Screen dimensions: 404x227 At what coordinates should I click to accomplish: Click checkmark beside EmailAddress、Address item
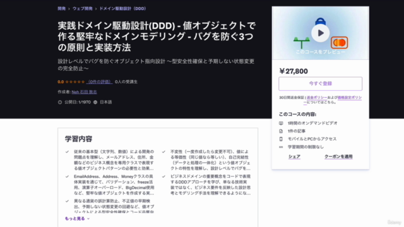(68, 177)
